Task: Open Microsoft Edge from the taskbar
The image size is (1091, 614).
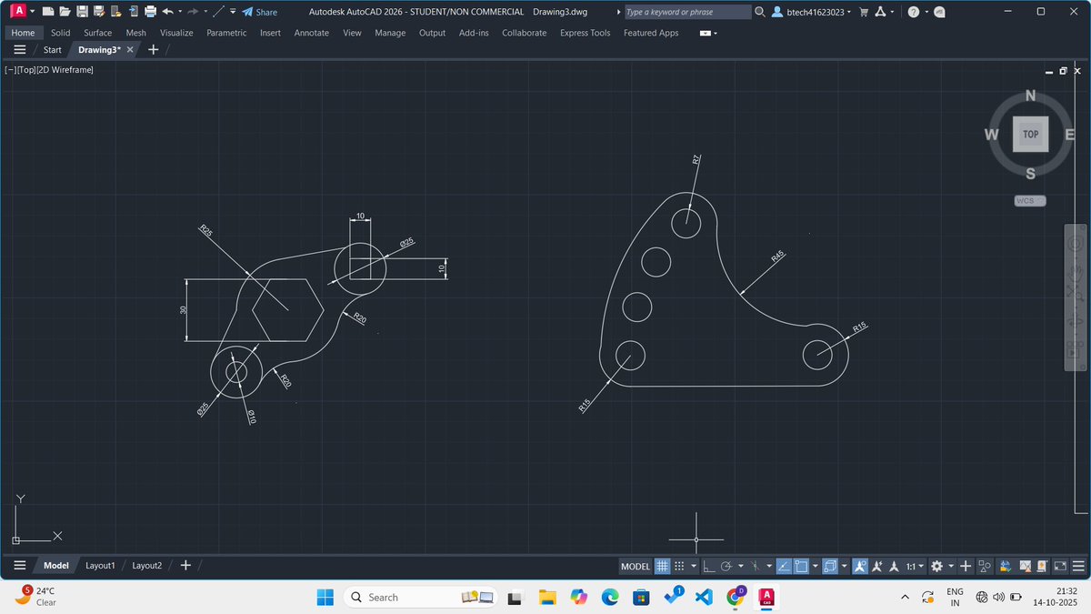Action: tap(609, 598)
